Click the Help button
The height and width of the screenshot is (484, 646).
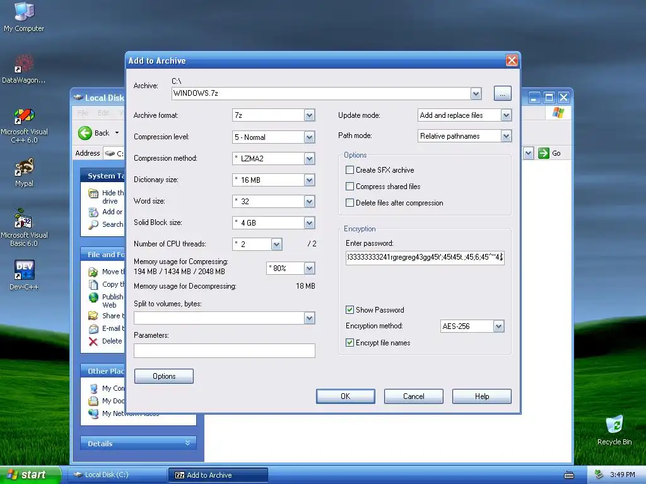(481, 396)
